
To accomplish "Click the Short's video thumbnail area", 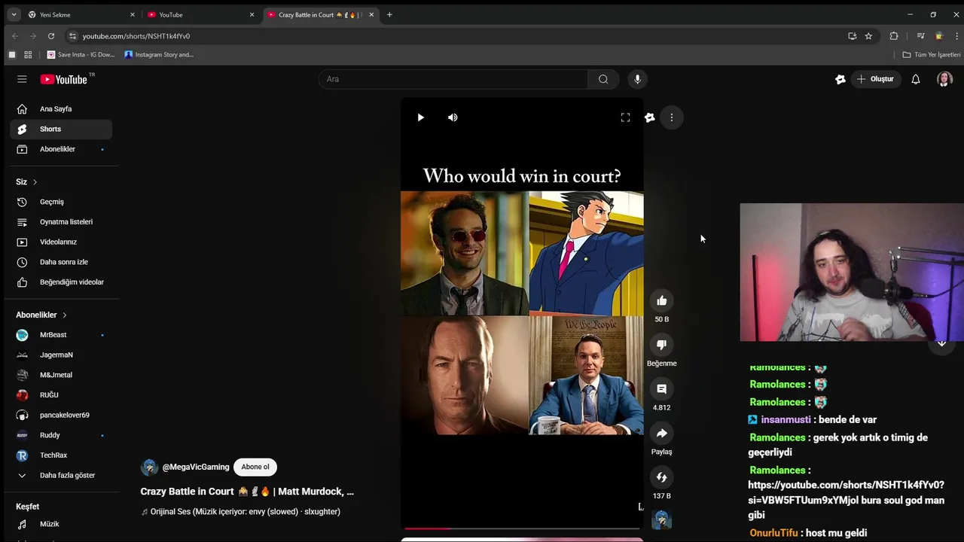I will [x=522, y=312].
